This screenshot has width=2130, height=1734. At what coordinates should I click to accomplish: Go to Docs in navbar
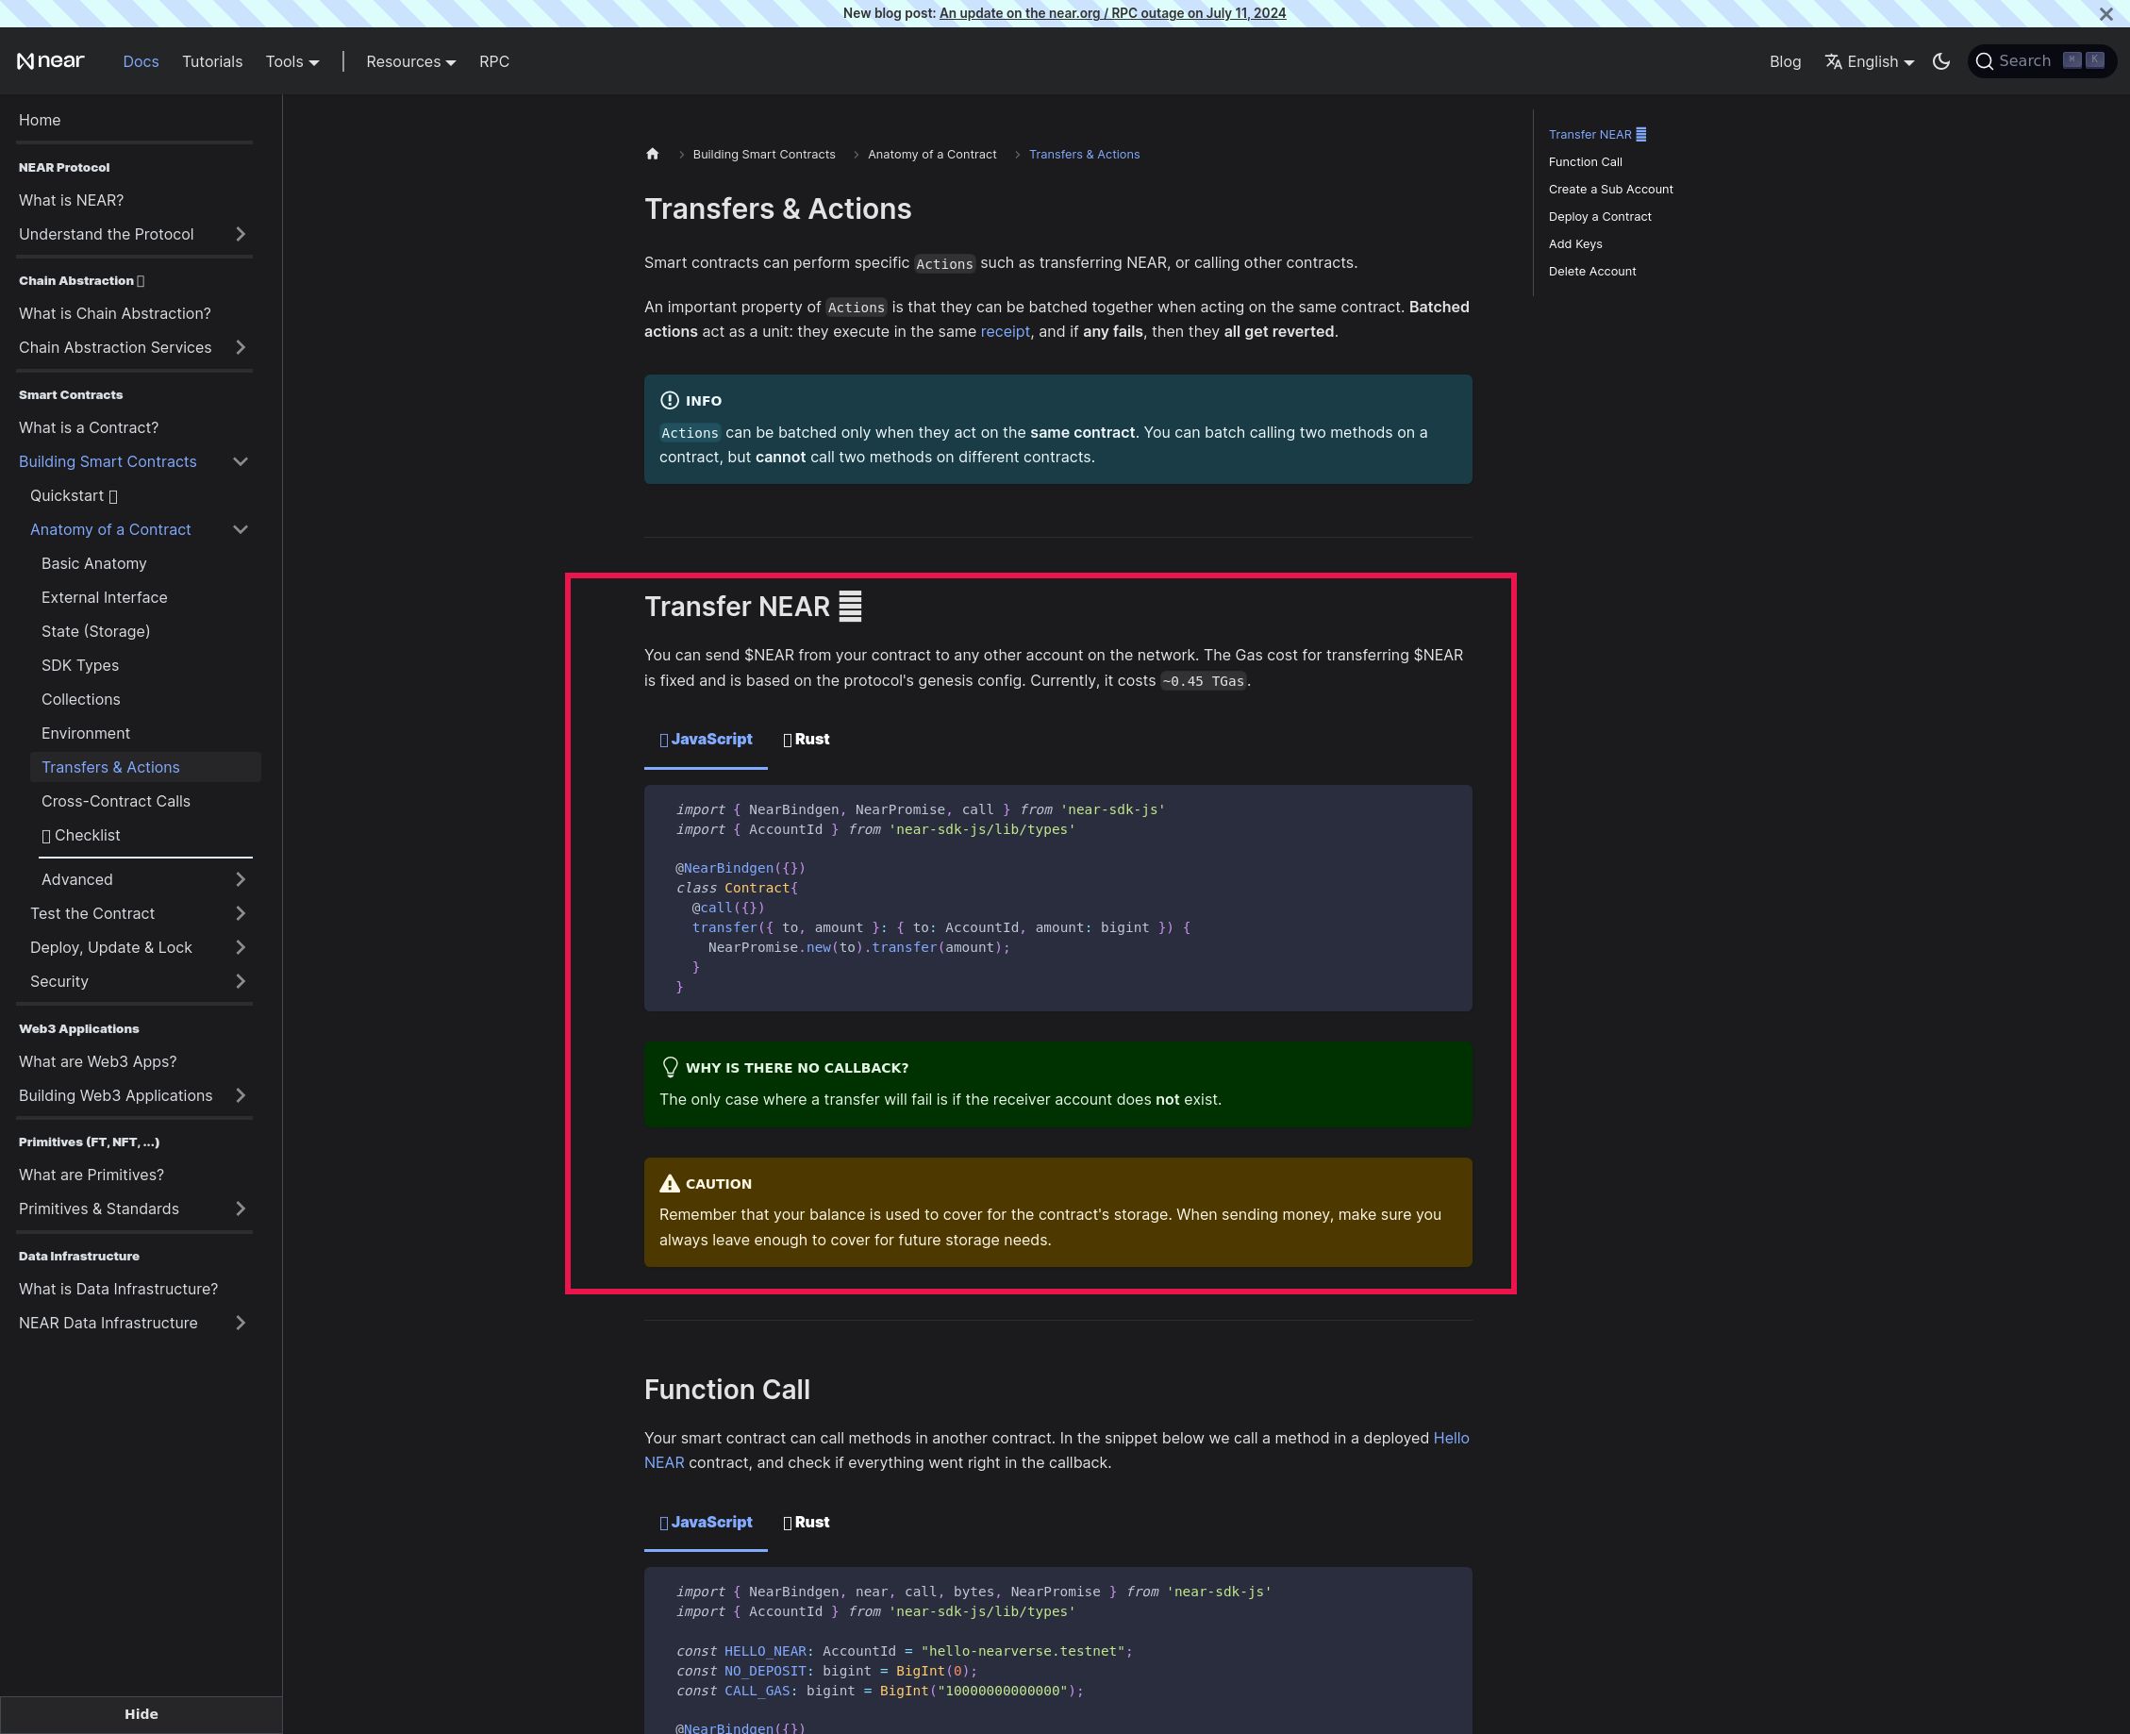coord(141,61)
